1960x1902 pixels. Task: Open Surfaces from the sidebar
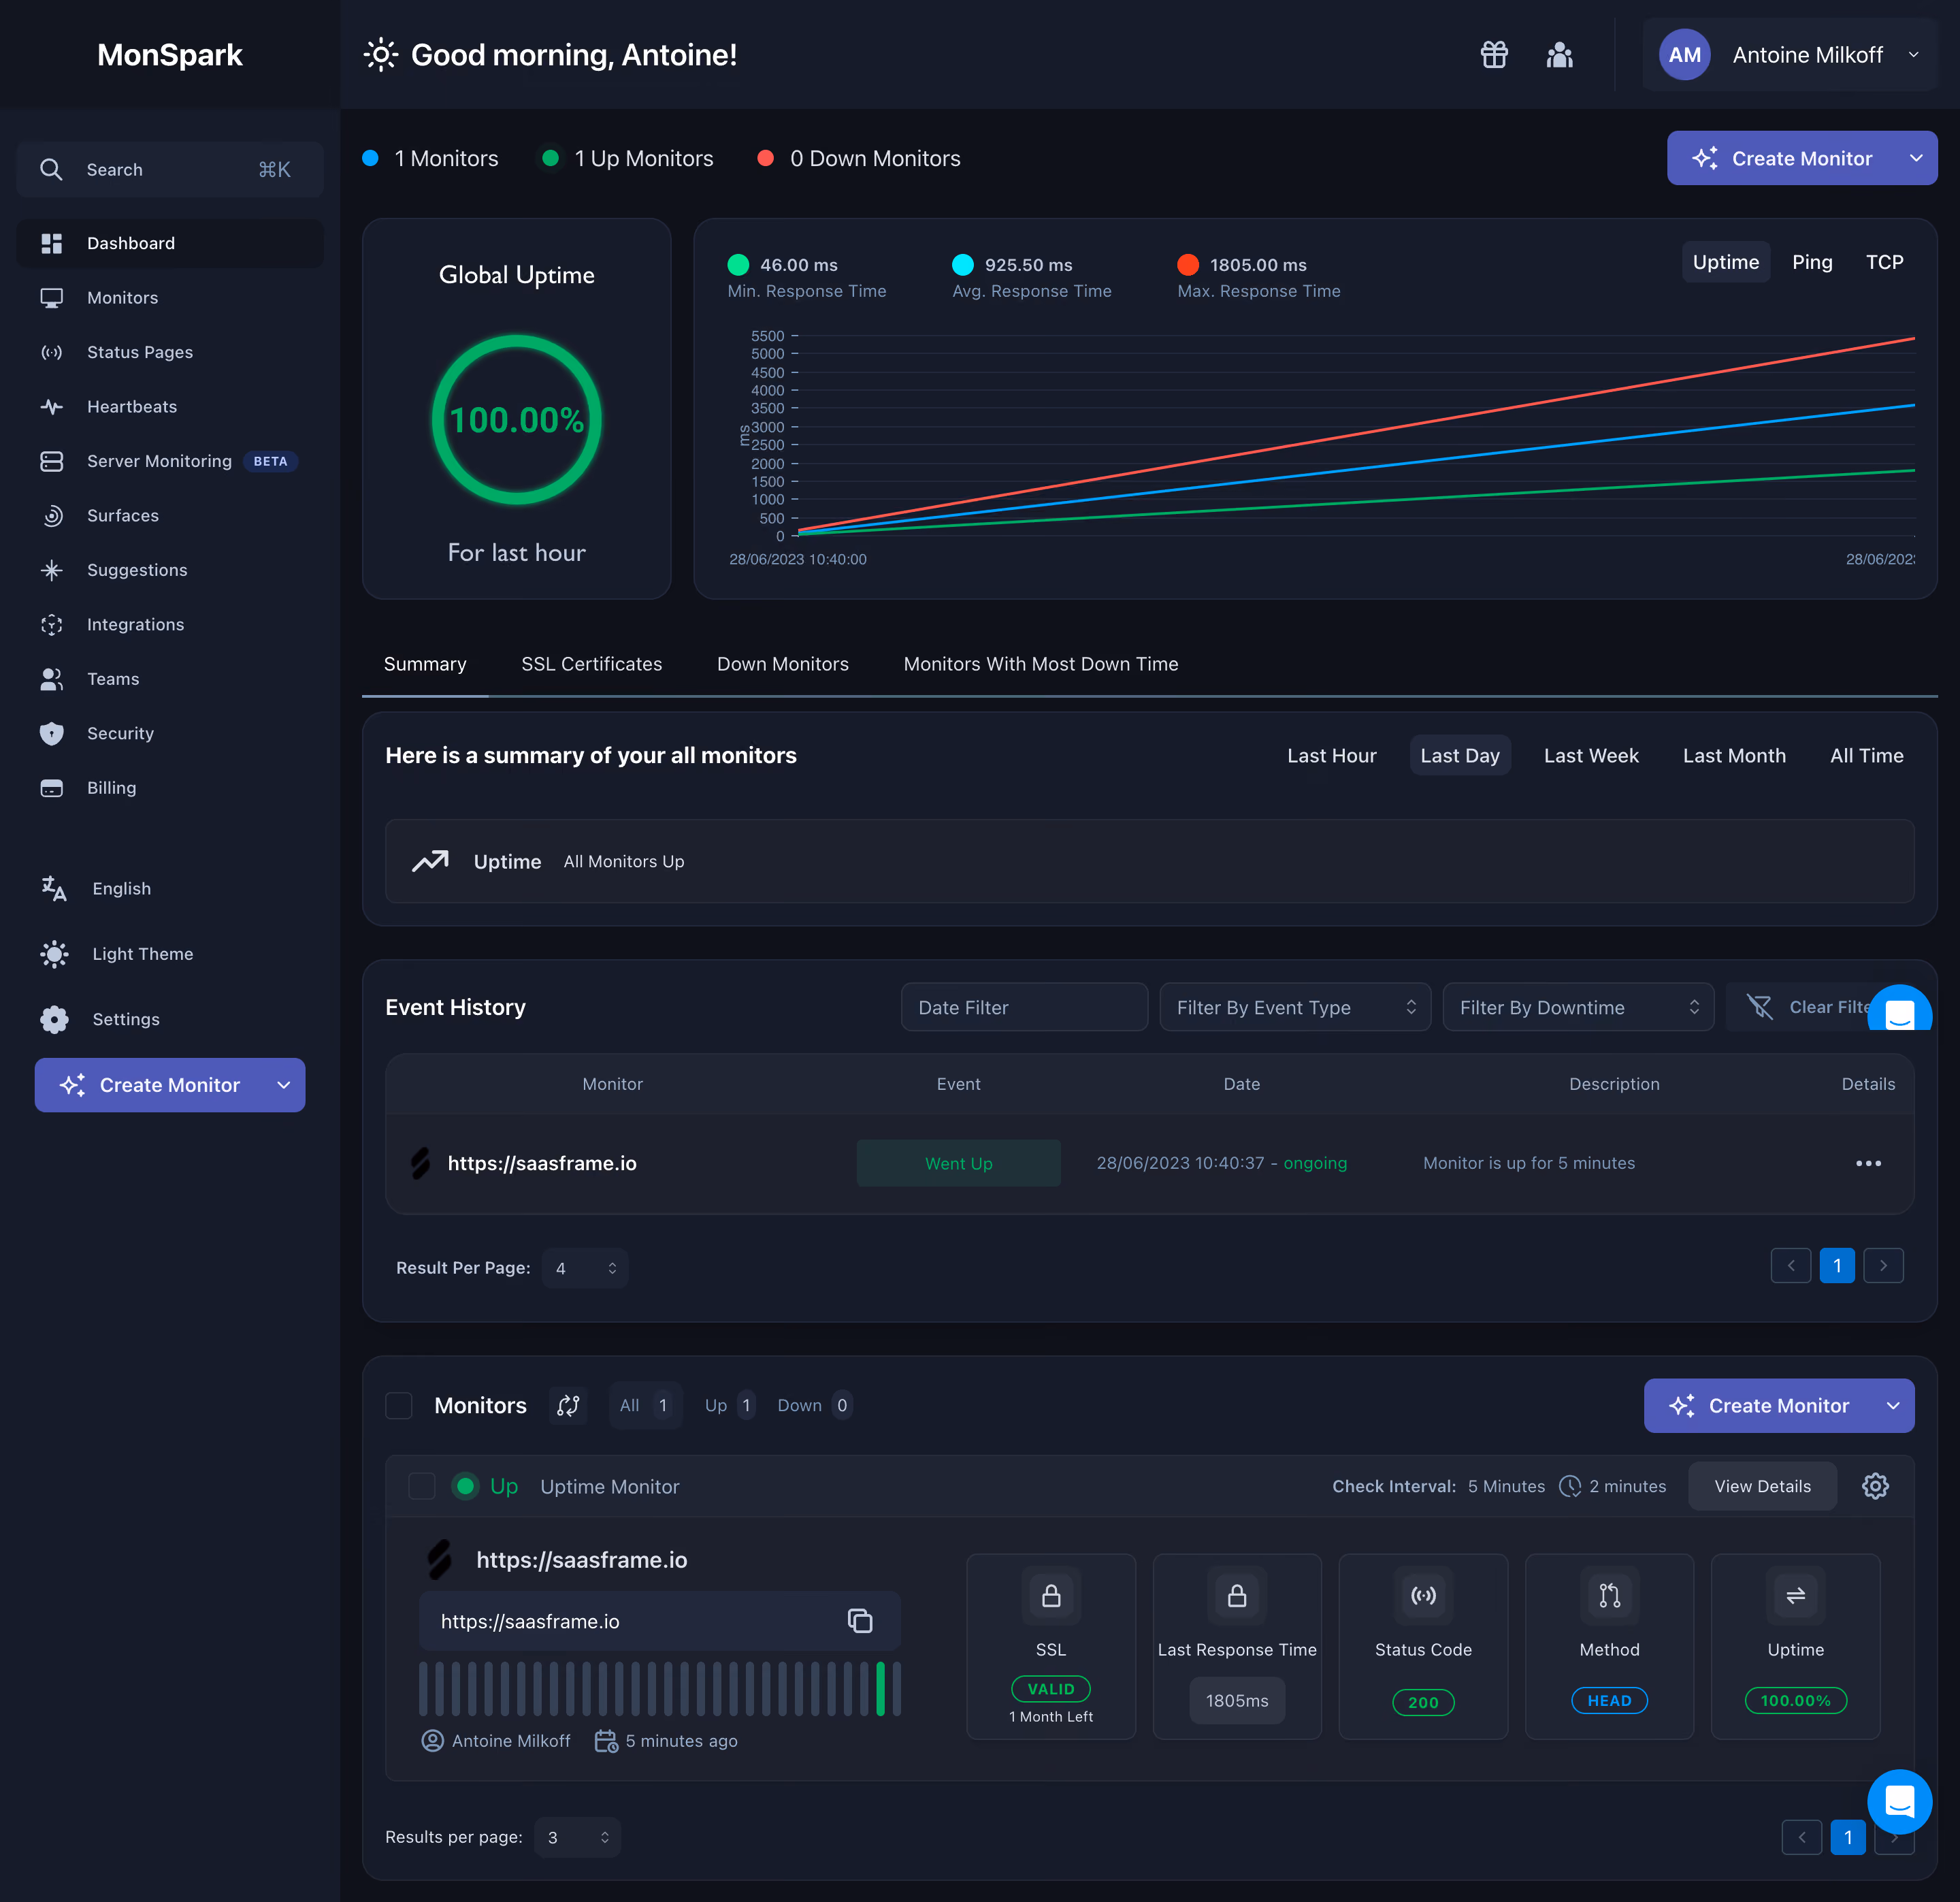(x=170, y=515)
